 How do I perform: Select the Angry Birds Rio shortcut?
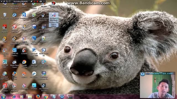click(5, 52)
